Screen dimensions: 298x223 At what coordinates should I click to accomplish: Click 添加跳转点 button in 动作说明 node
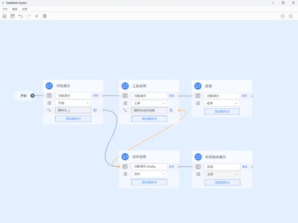tap(149, 182)
